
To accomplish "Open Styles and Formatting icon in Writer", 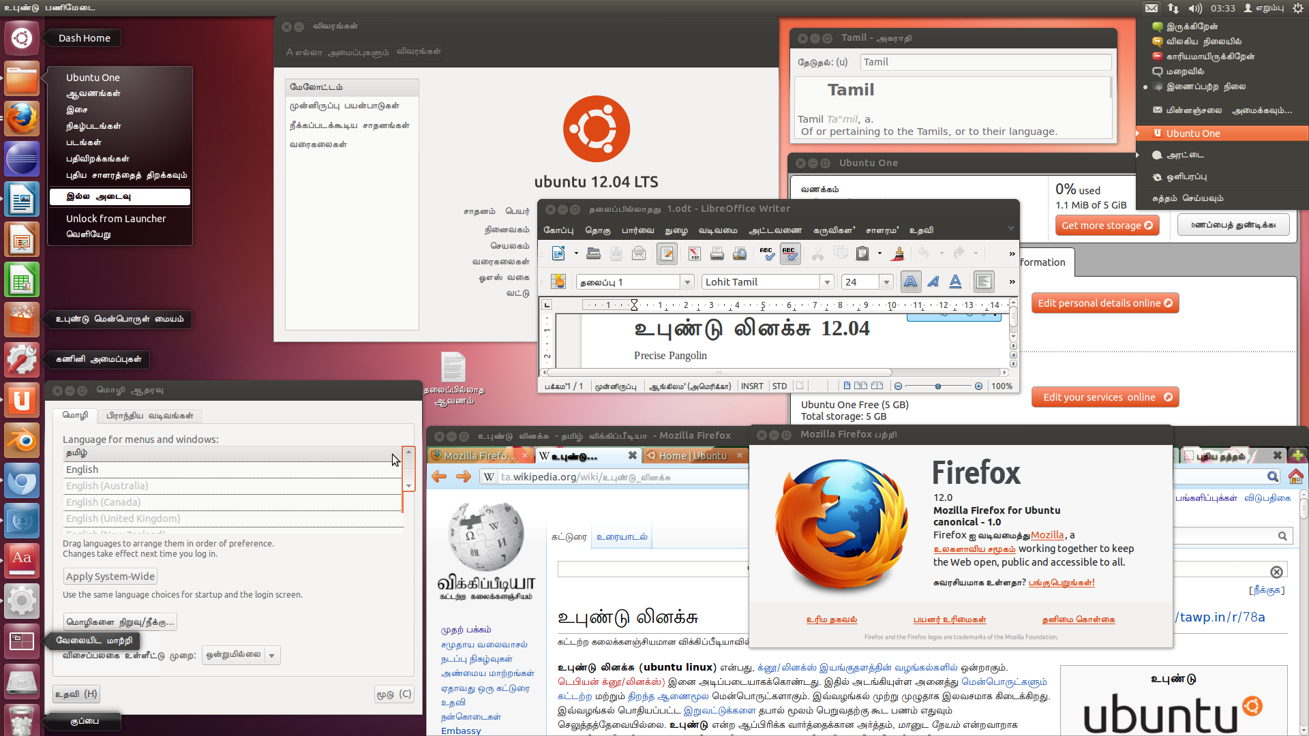I will [558, 281].
